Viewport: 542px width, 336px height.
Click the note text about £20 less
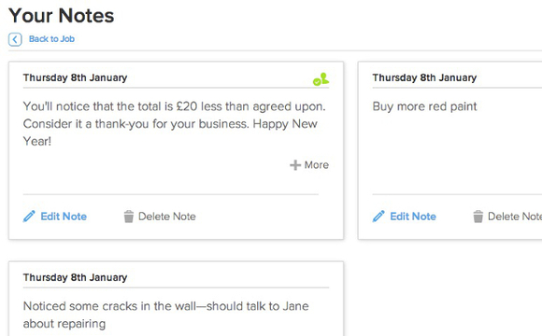(x=174, y=123)
